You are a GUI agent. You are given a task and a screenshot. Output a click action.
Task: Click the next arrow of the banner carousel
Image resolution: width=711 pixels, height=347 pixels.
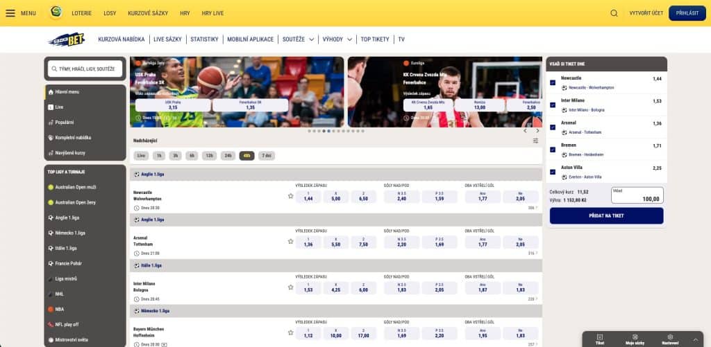pos(537,130)
